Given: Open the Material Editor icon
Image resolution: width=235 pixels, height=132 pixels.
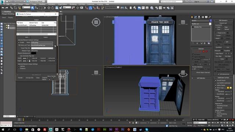Looking at the screenshot, I should click(152, 8).
